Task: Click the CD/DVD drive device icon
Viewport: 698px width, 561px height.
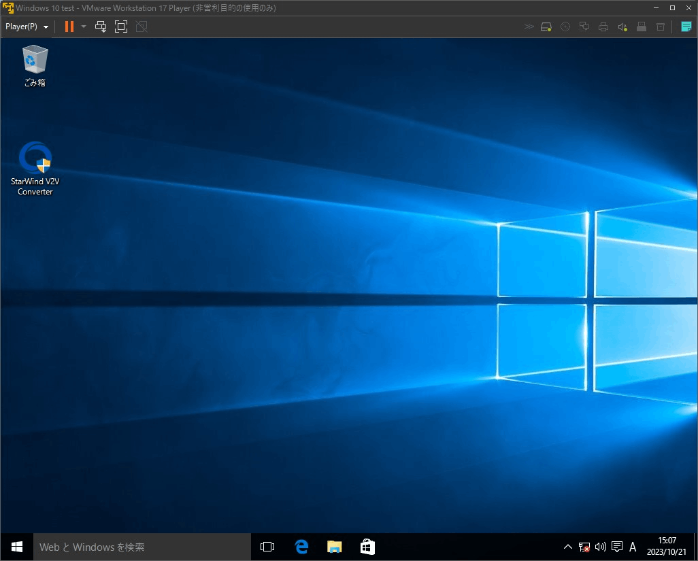Action: (565, 27)
